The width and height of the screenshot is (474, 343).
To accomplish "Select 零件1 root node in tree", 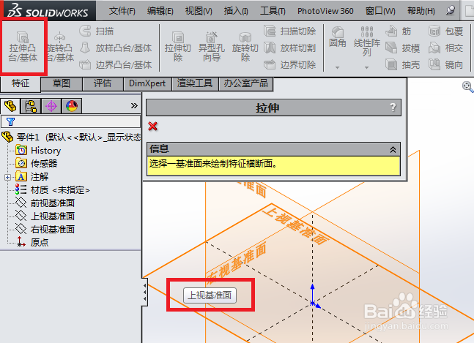I will [x=71, y=137].
